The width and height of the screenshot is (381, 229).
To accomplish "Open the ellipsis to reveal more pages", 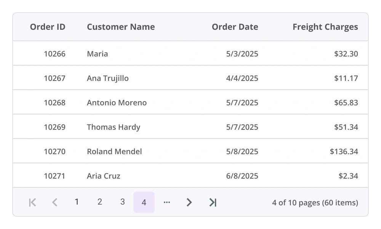I will (x=167, y=202).
